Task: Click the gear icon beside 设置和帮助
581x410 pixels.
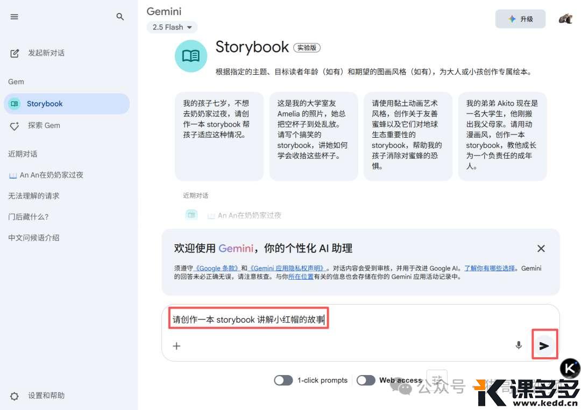Action: point(15,396)
